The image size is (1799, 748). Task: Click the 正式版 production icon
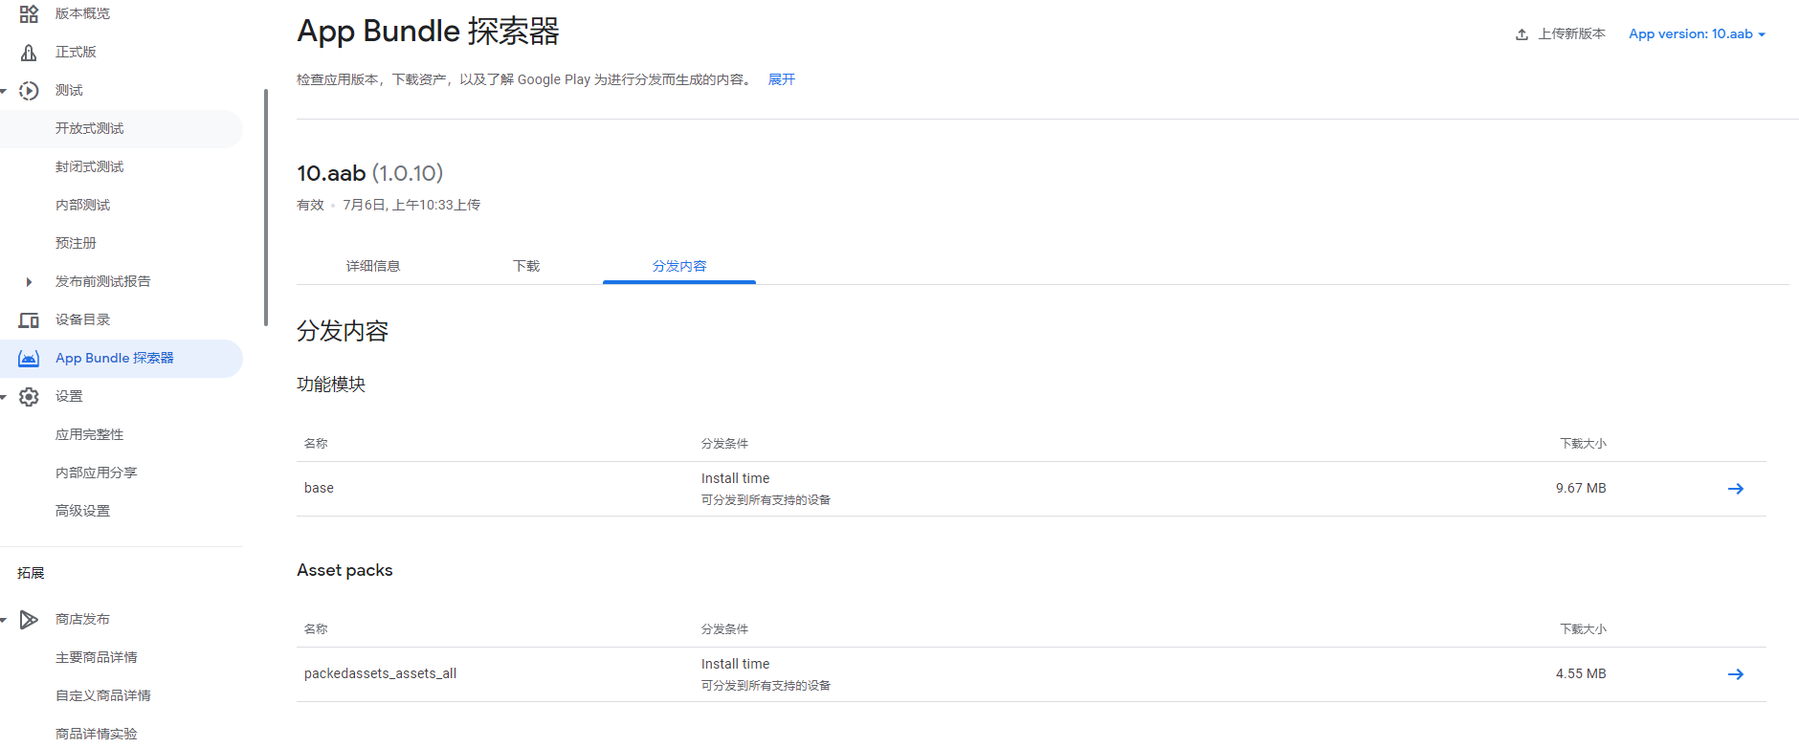(29, 52)
